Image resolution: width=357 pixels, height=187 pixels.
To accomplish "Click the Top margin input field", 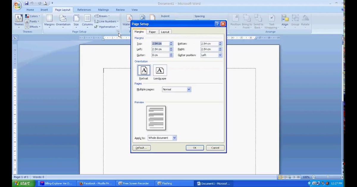I will (x=160, y=44).
